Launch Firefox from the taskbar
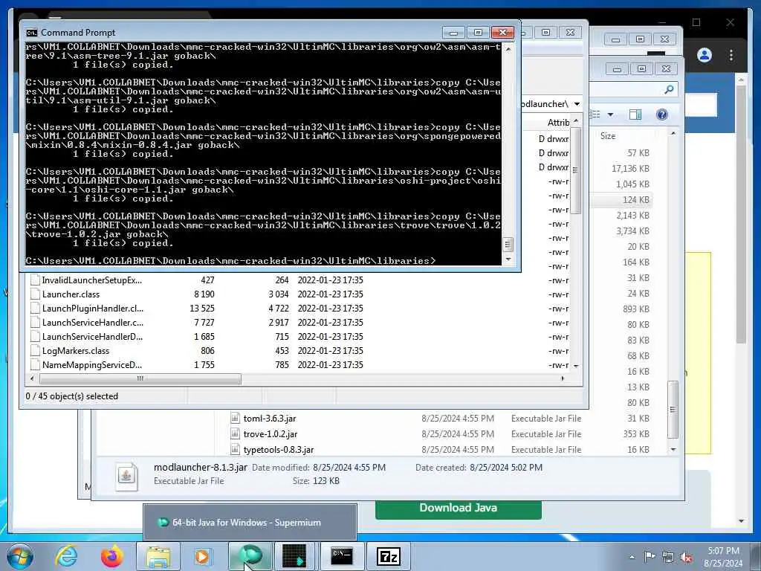The width and height of the screenshot is (761, 571). point(112,556)
